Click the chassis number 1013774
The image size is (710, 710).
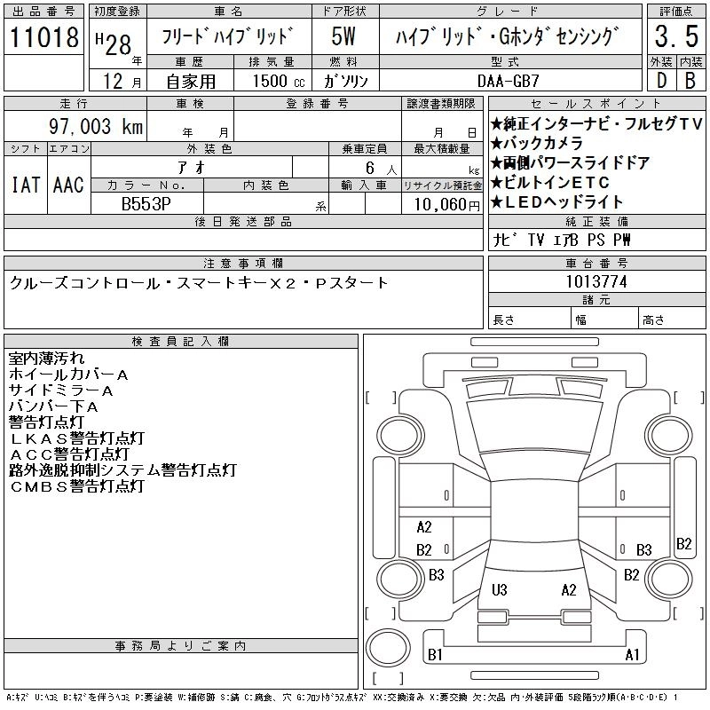(x=596, y=281)
